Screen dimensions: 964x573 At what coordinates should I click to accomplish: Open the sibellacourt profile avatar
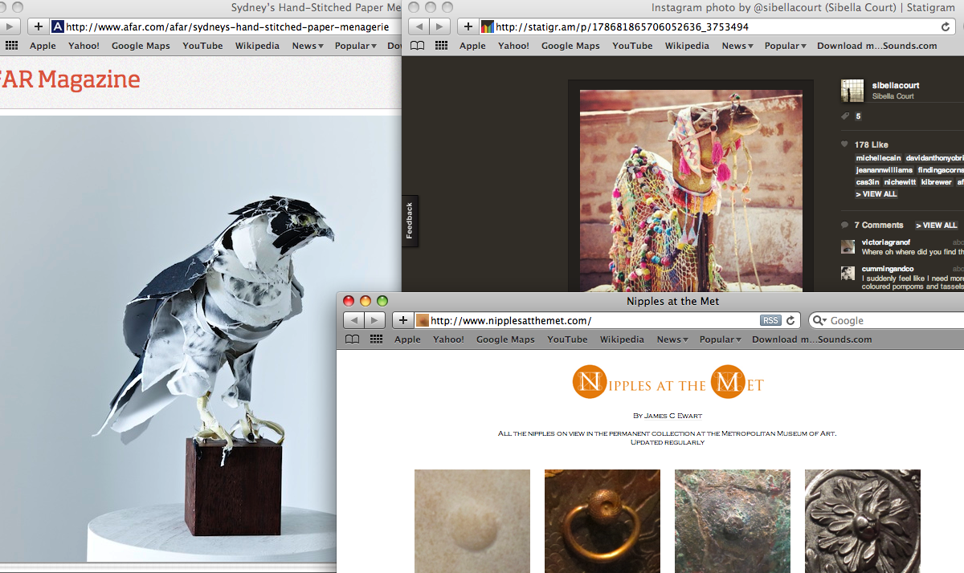[x=852, y=91]
